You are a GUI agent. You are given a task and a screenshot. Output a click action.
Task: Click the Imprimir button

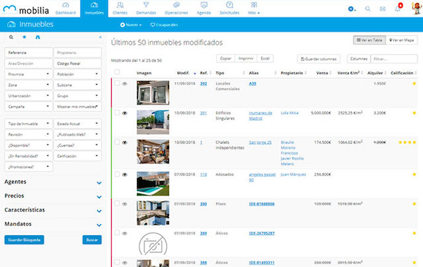tap(246, 59)
